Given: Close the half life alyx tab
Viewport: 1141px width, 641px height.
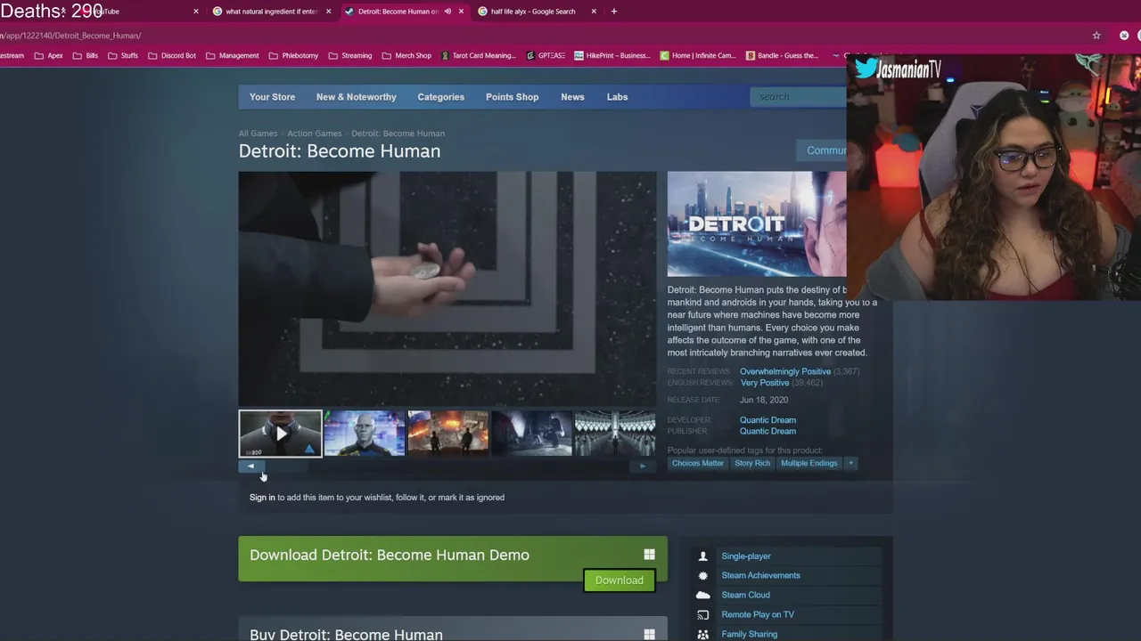Looking at the screenshot, I should (x=593, y=12).
